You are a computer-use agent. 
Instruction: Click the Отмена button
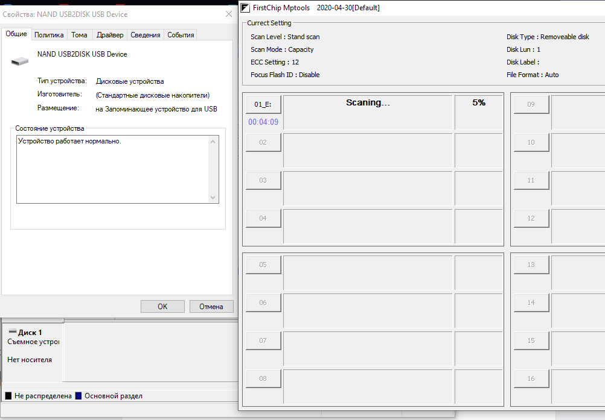click(x=211, y=307)
